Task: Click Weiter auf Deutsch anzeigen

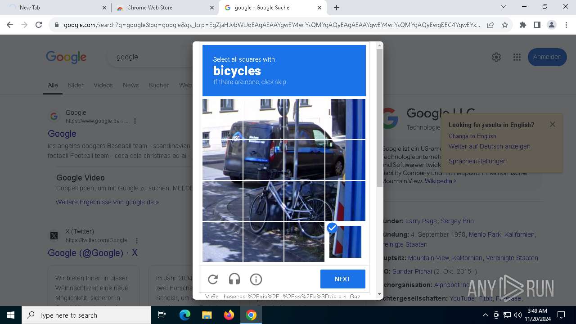Action: pos(490,146)
